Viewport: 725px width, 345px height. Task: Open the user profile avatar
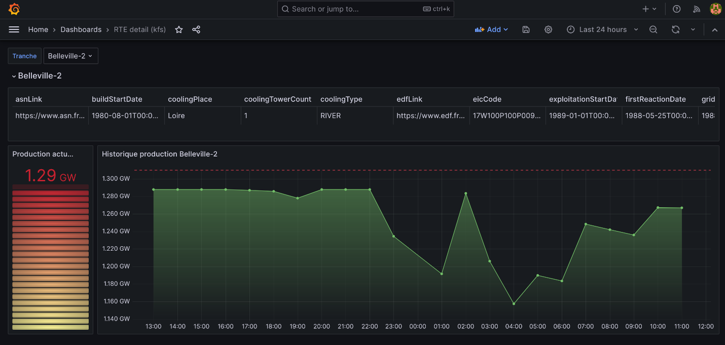[715, 9]
